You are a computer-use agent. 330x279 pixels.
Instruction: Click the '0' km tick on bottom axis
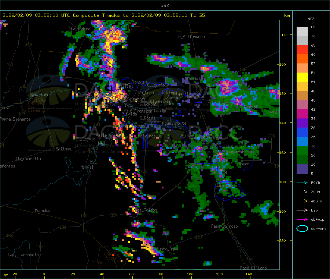[44, 274]
